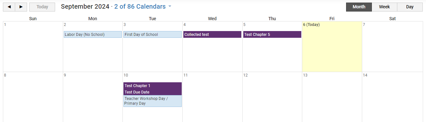Select the September 11 day cell
426x122 pixels.
(x=212, y=97)
